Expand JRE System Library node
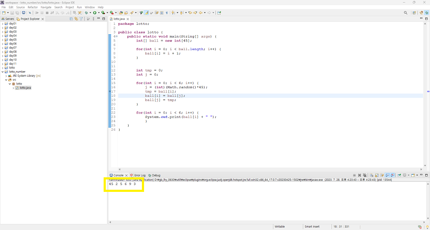This screenshot has width=430, height=230. point(6,76)
